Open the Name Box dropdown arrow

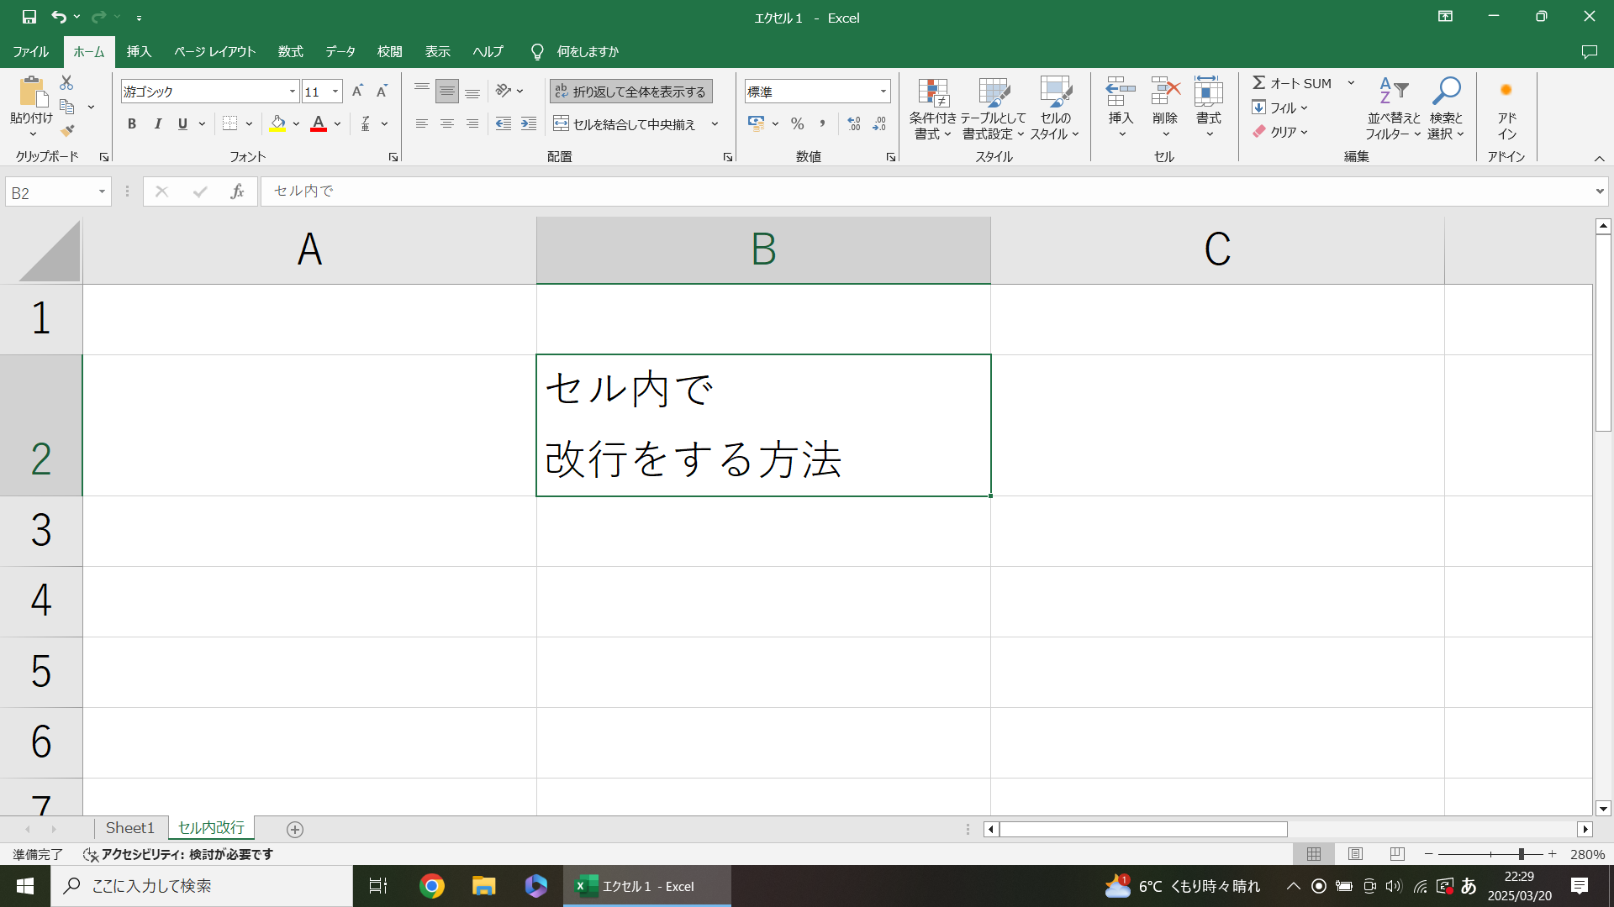click(102, 191)
